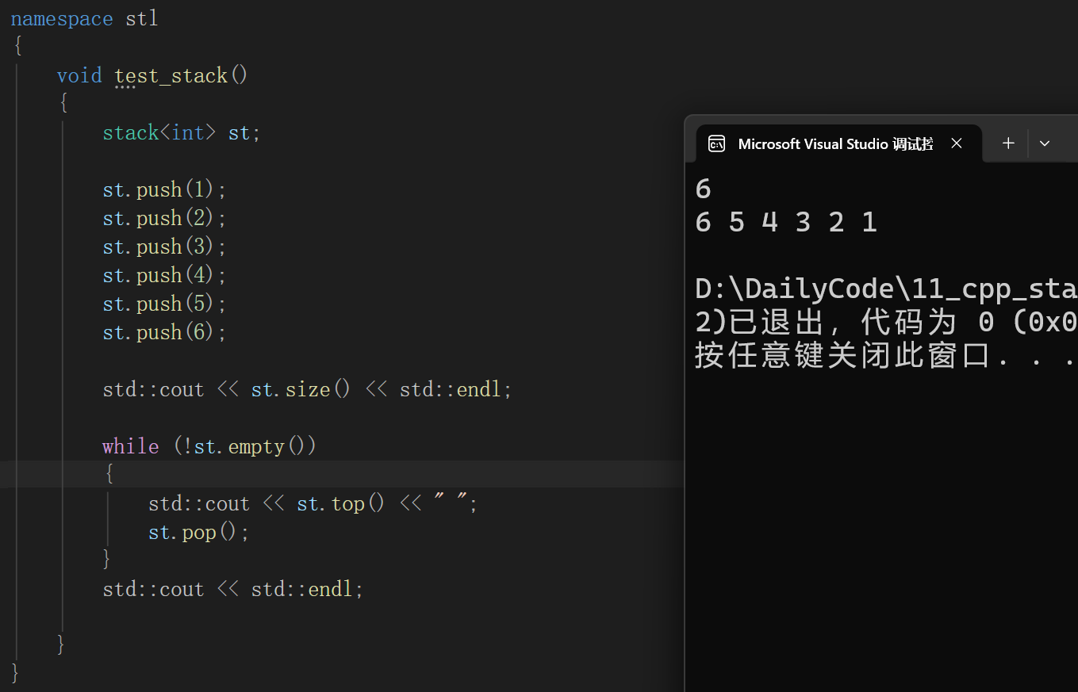Click the opening brace of the while loop

(x=109, y=475)
